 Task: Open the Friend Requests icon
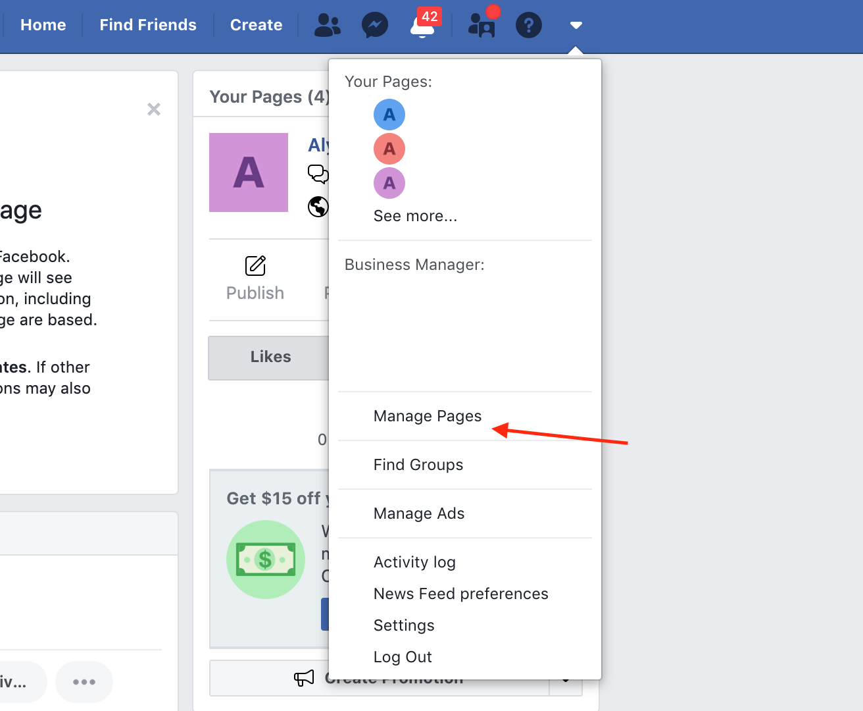point(328,25)
